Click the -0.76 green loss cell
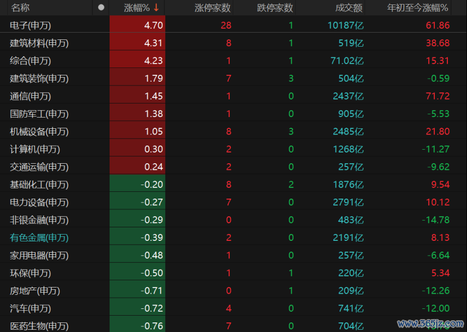The image size is (467, 332). point(137,325)
